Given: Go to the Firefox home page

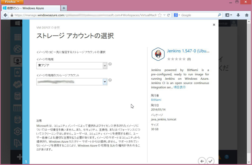Looking at the screenshot, I should click(x=247, y=15).
